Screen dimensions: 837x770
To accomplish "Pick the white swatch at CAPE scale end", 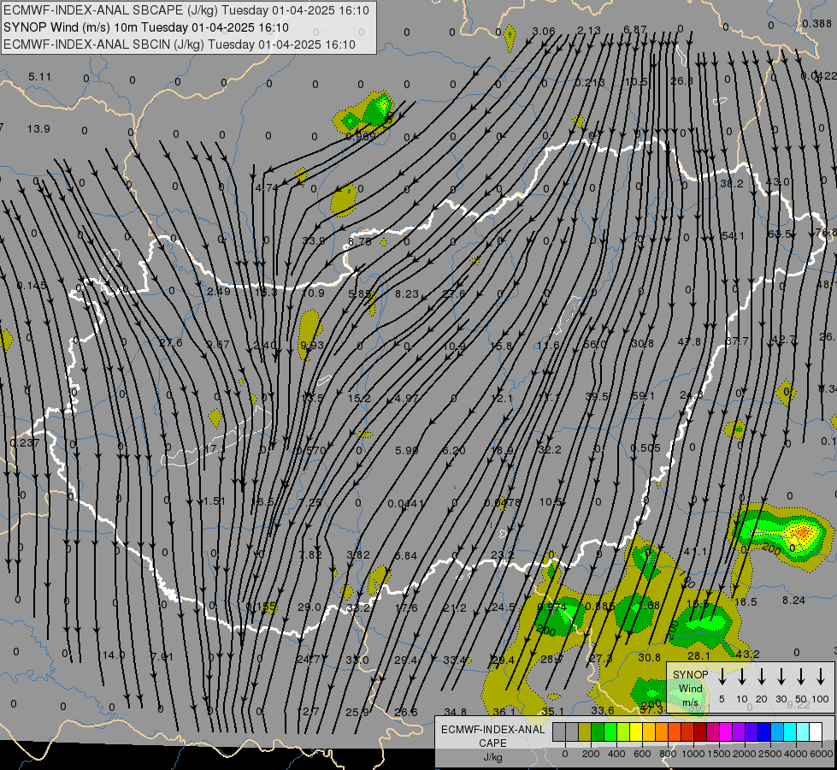I will 815,731.
